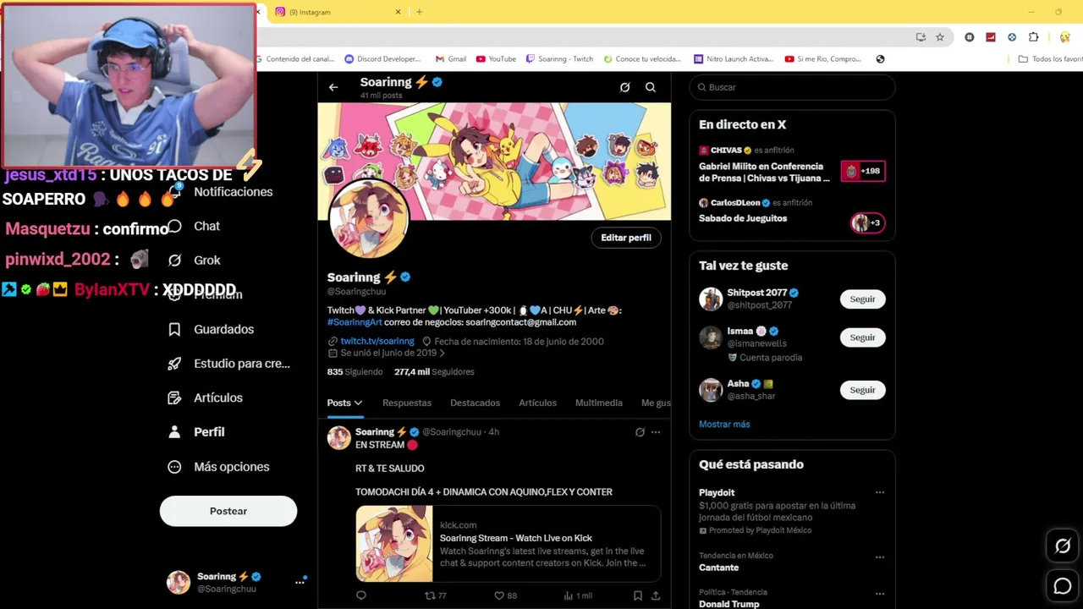Follow Shitpost 2077 with Seguir button
1083x609 pixels.
pyautogui.click(x=862, y=299)
